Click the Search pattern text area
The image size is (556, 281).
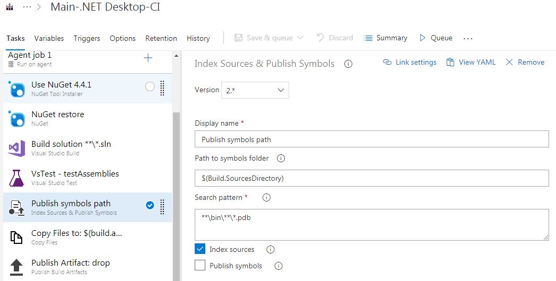371,225
